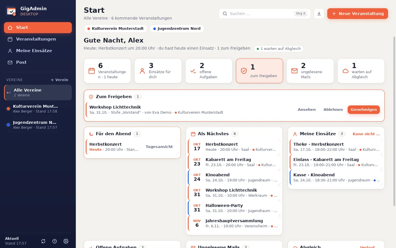
Task: Click the calendar icon beside Als Nächstes
Action: tap(193, 134)
